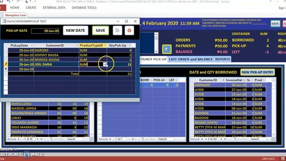Image resolution: width=286 pixels, height=161 pixels.
Task: Click the new record asterisk selector
Action: click(6, 69)
